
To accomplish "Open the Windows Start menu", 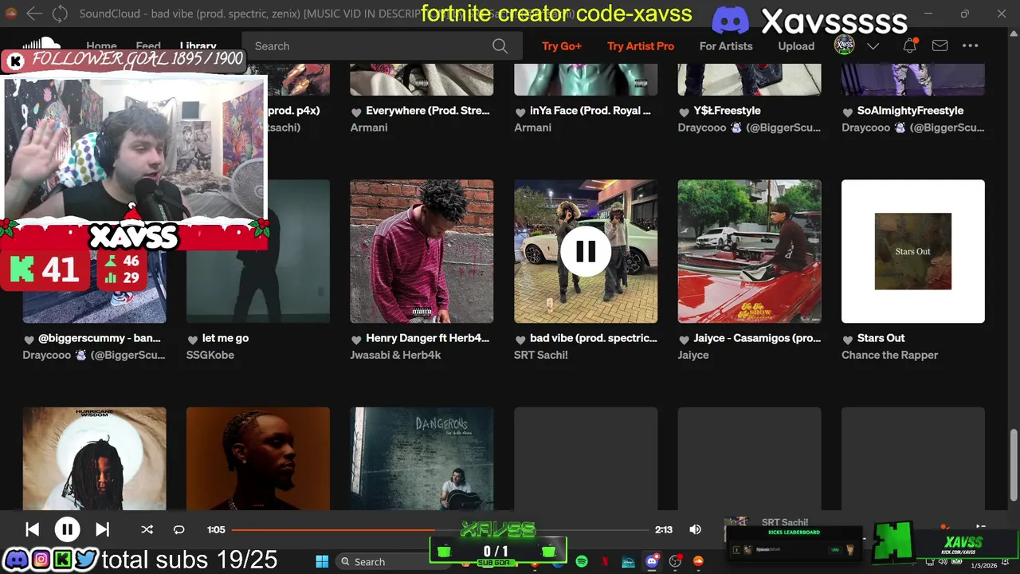I will [x=322, y=561].
